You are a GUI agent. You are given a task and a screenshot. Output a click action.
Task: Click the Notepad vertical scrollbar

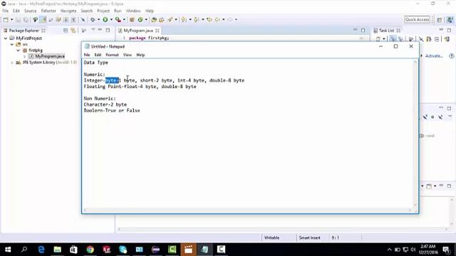415,133
